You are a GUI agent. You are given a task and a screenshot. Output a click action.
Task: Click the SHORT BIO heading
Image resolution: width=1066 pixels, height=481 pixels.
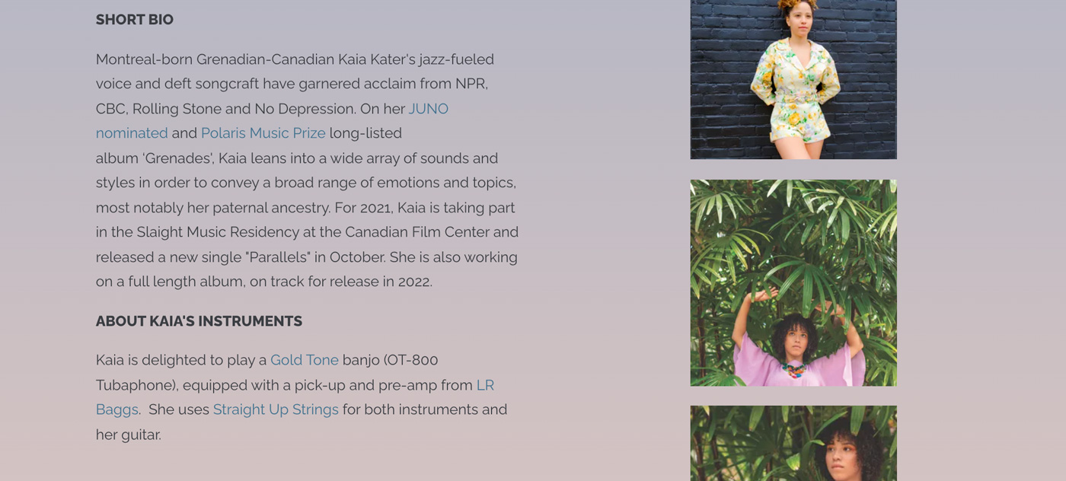(x=135, y=20)
